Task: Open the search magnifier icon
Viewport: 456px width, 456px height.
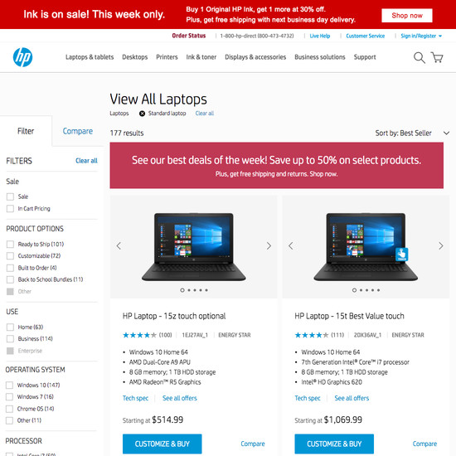Action: pos(419,57)
